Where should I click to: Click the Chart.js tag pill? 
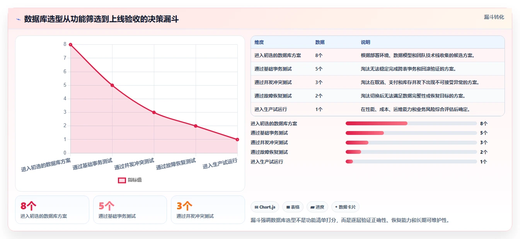[265, 207]
